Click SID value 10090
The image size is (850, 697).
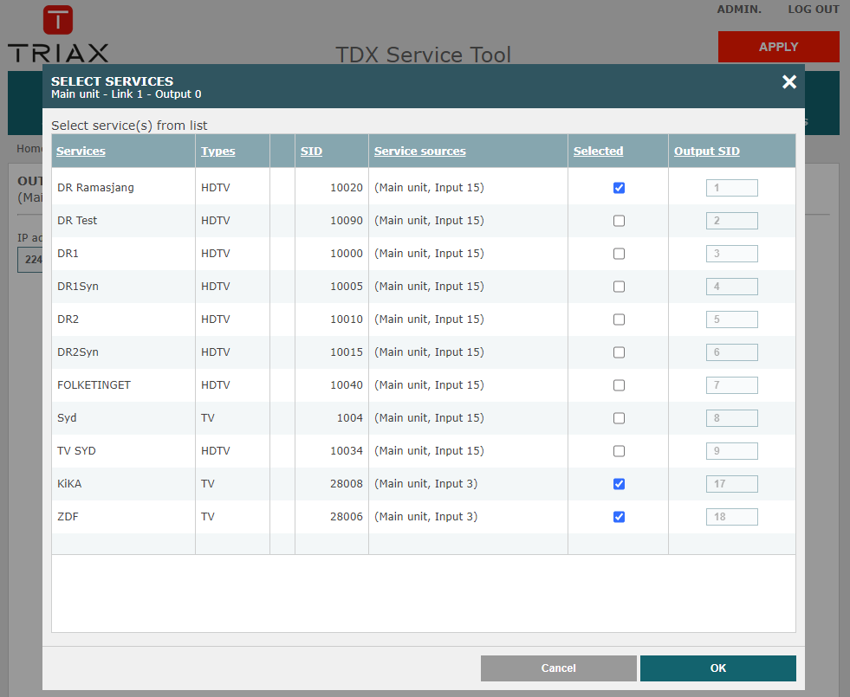347,221
